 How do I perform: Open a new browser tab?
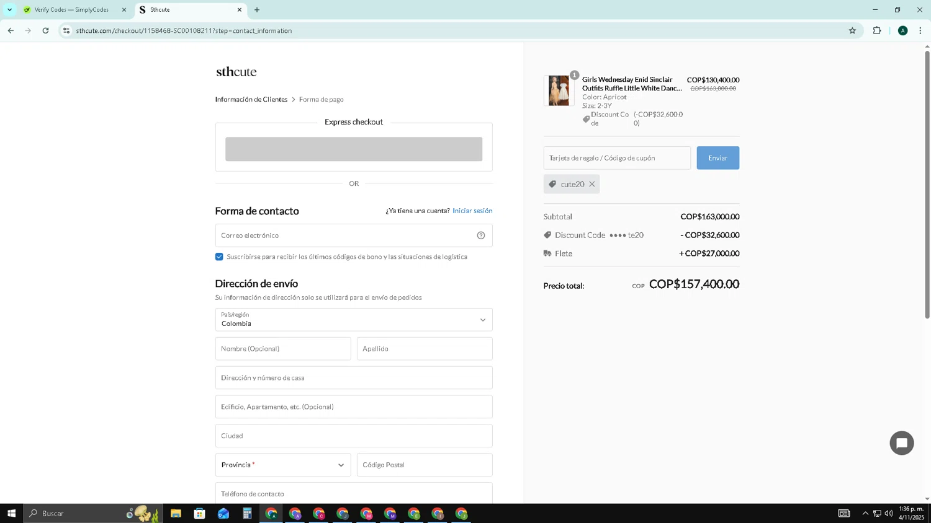[x=257, y=10]
